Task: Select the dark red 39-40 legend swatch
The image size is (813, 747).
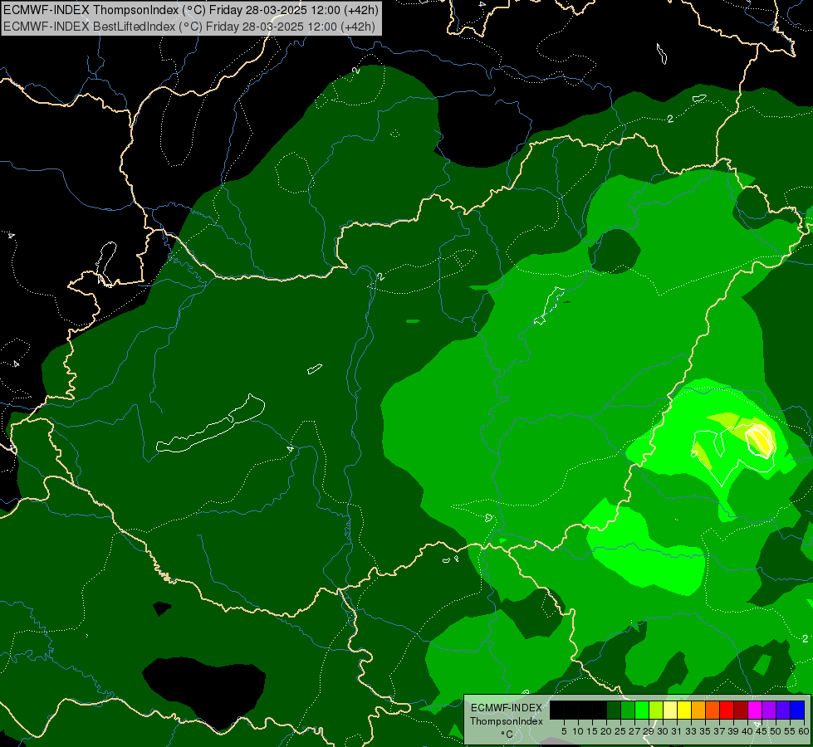Action: point(741,710)
